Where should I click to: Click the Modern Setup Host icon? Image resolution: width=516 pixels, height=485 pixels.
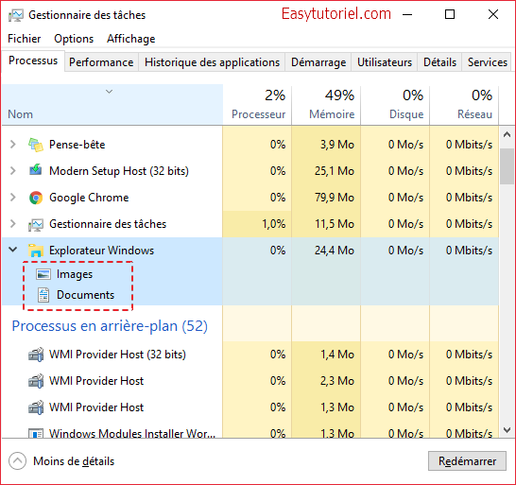pos(36,170)
